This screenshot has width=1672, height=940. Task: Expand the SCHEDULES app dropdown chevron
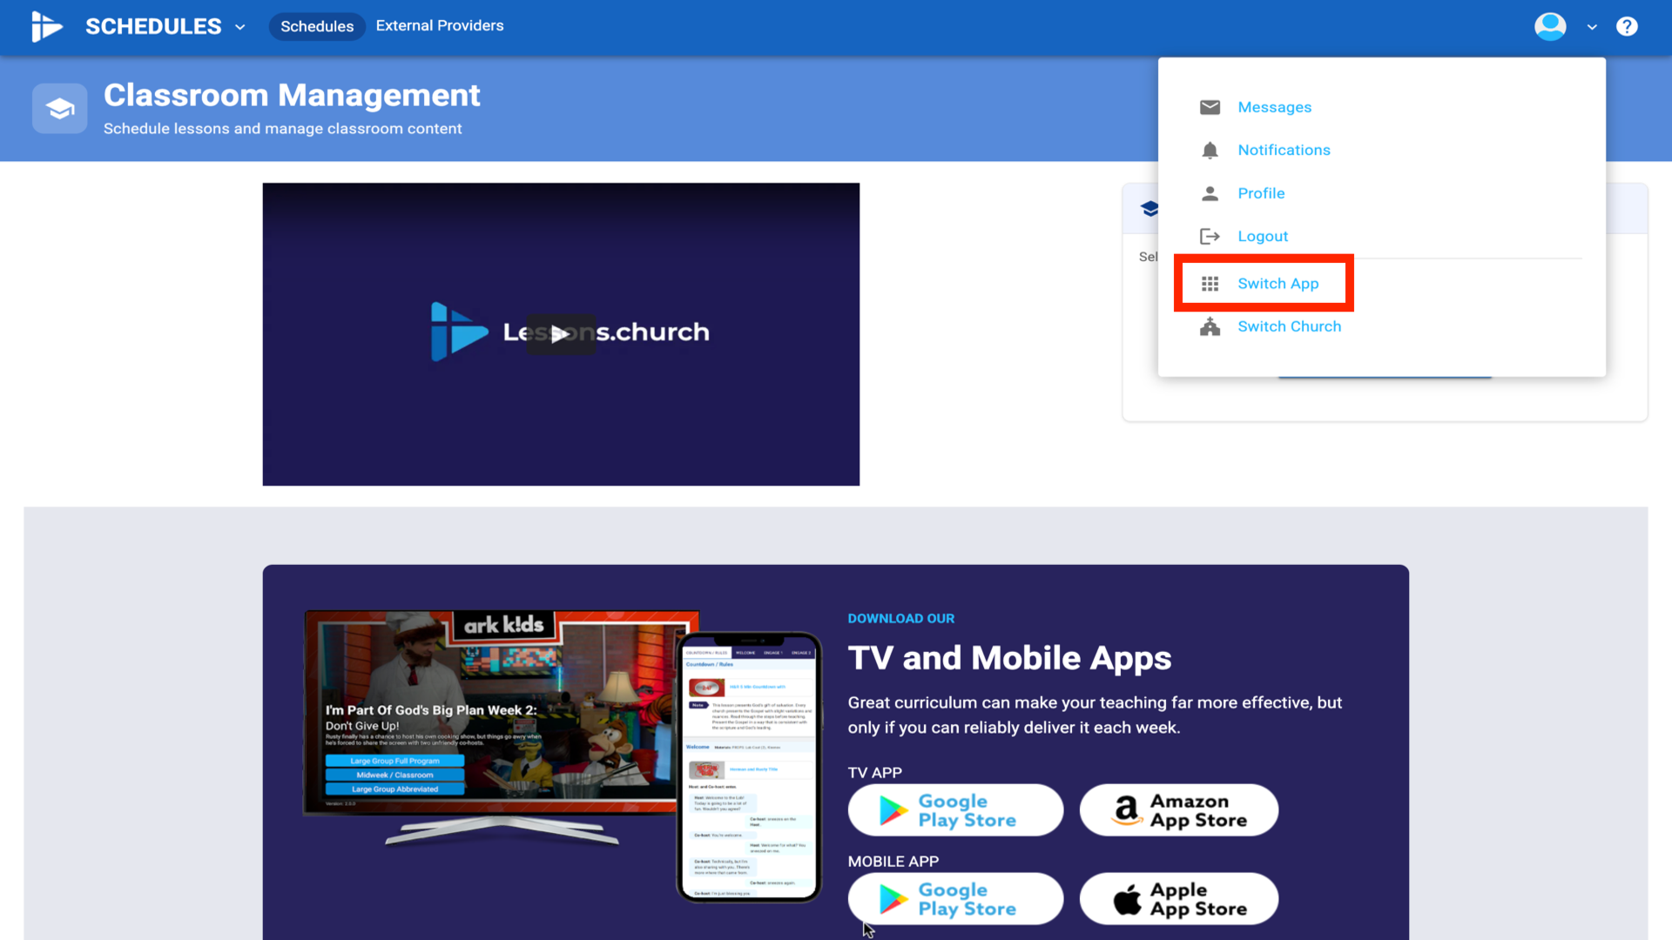(x=240, y=27)
